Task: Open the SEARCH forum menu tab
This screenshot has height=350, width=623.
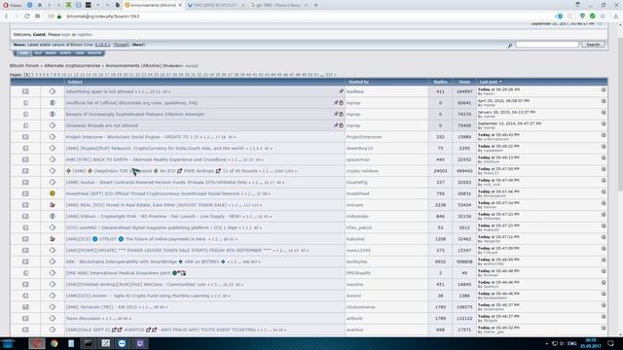Action: point(51,53)
